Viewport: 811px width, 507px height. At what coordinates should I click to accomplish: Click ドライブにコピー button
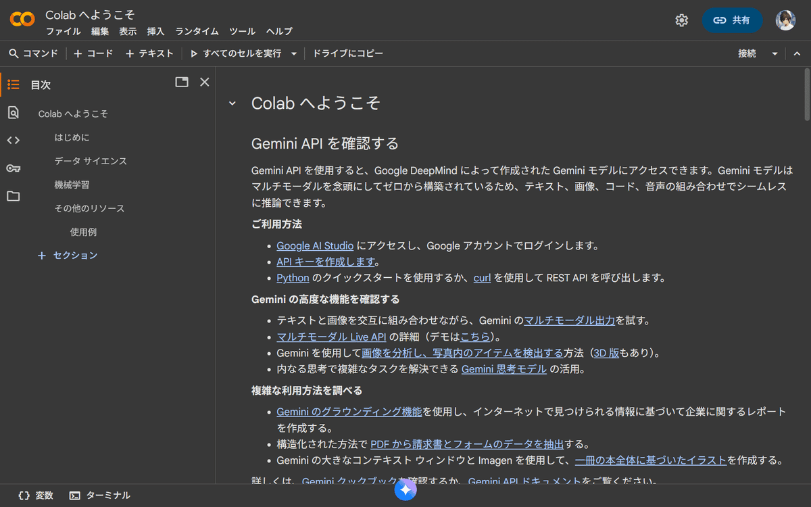pos(347,53)
